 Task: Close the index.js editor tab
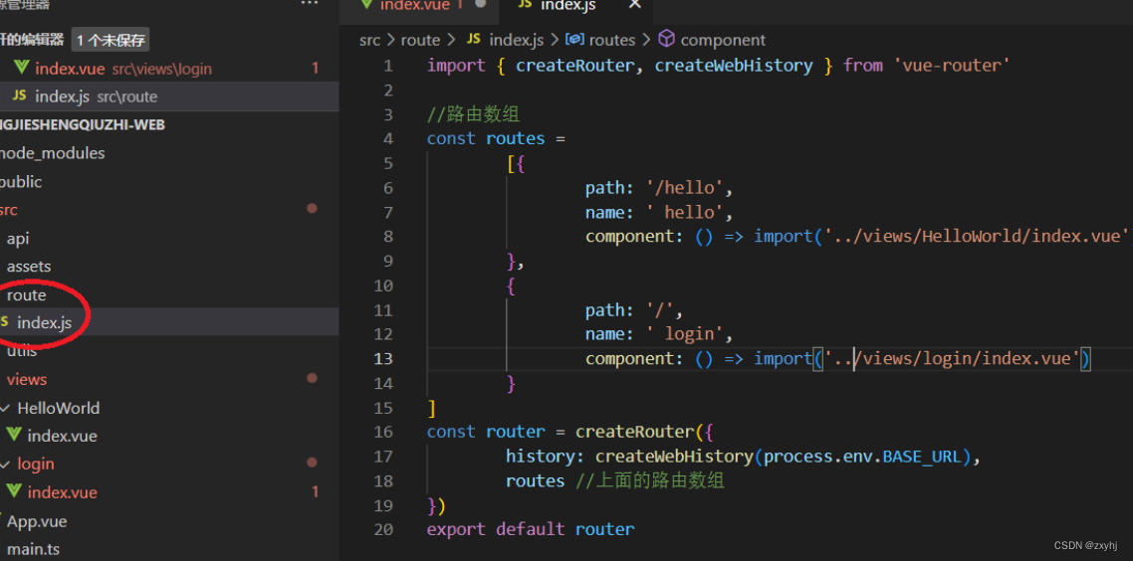(634, 4)
